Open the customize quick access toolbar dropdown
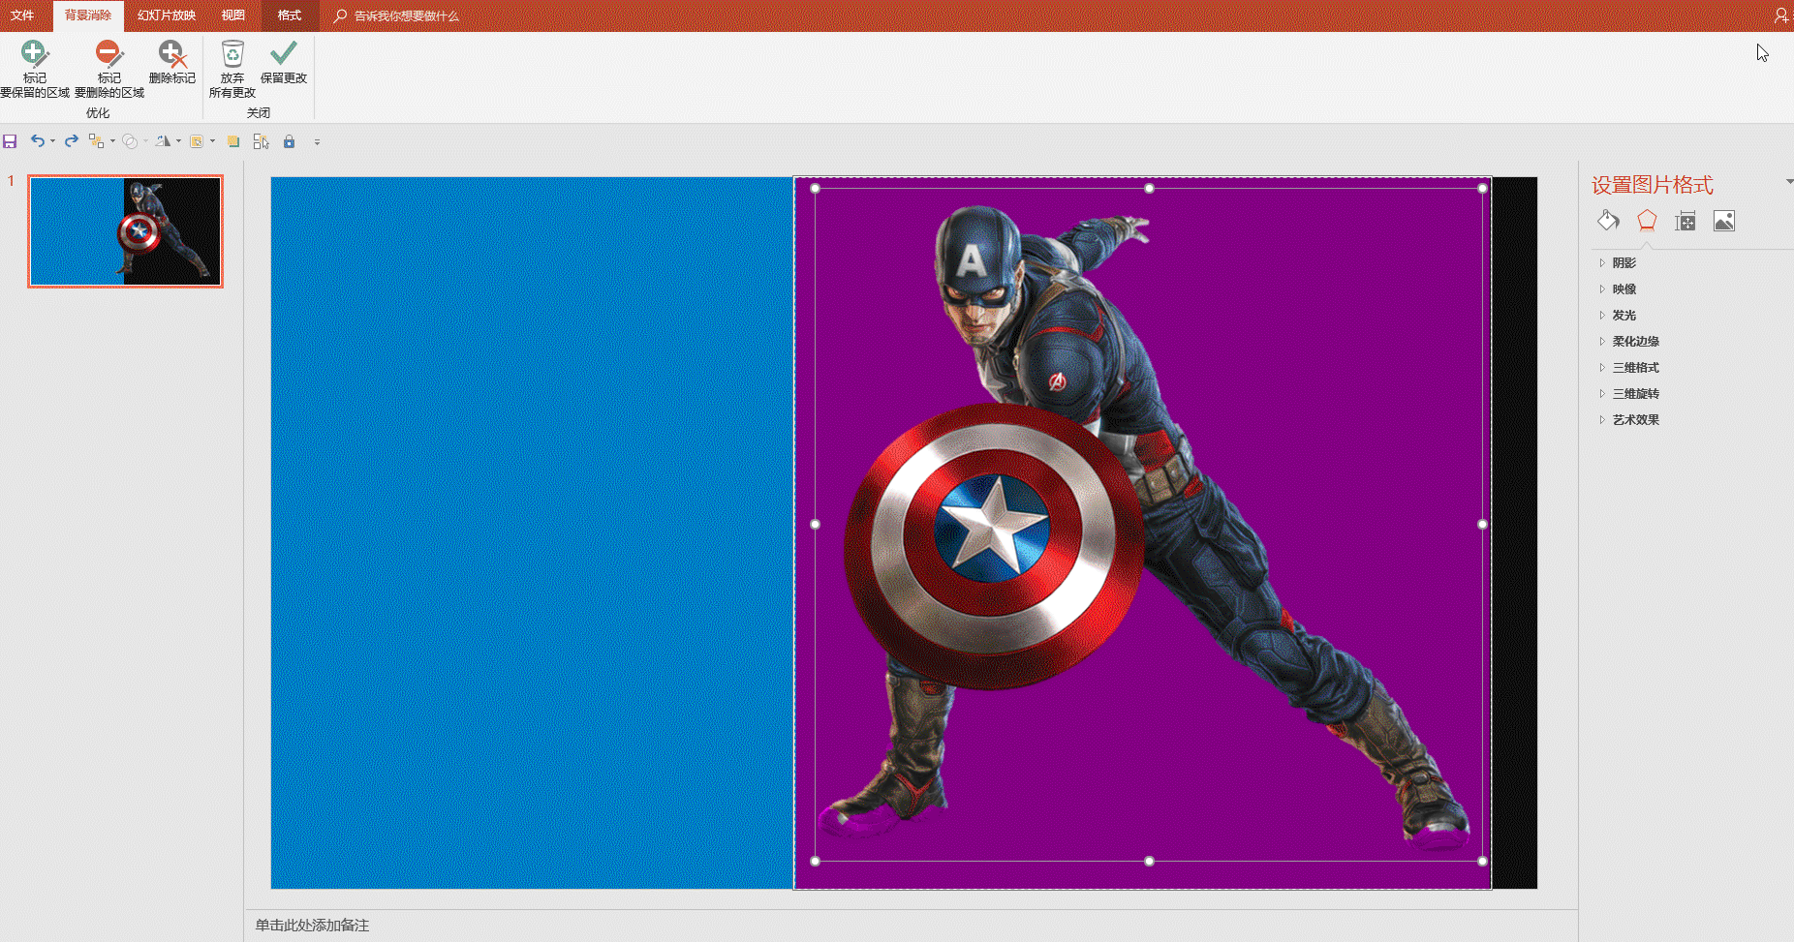Viewport: 1794px width, 942px height. click(317, 142)
